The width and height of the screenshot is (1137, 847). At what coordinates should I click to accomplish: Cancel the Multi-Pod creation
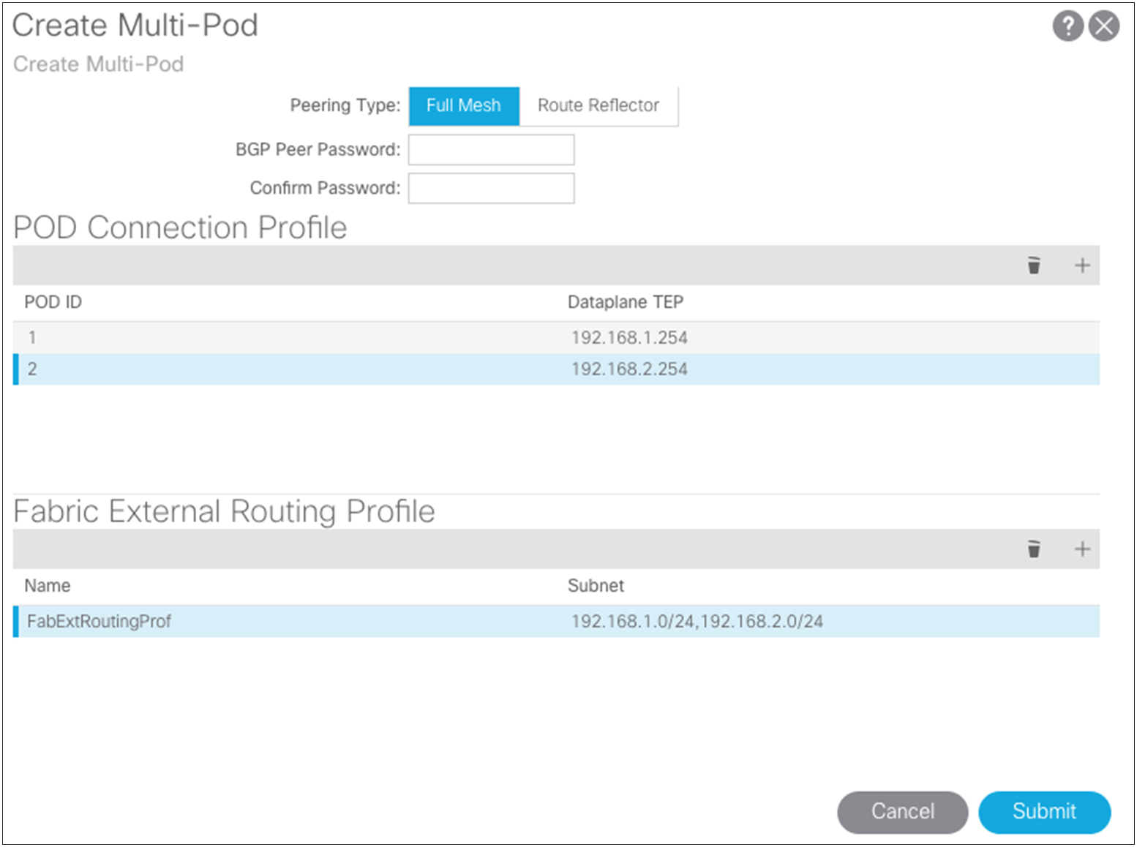click(x=902, y=812)
